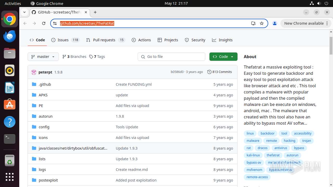333x187 pixels.
Task: Select the kali-linux topic tag
Action: point(253,155)
